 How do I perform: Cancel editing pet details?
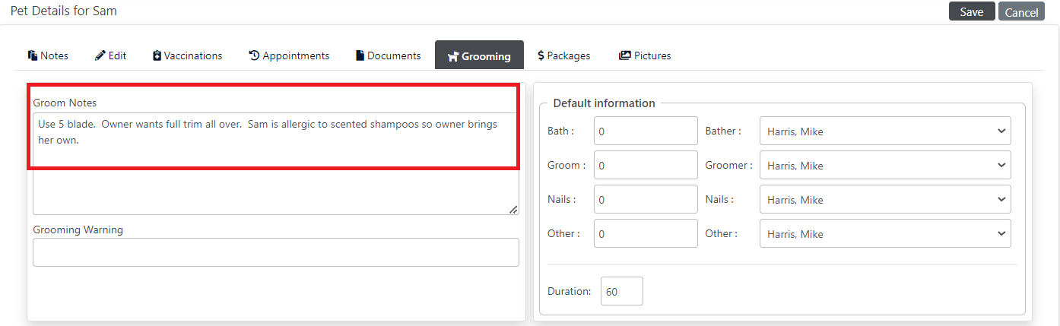point(1021,11)
